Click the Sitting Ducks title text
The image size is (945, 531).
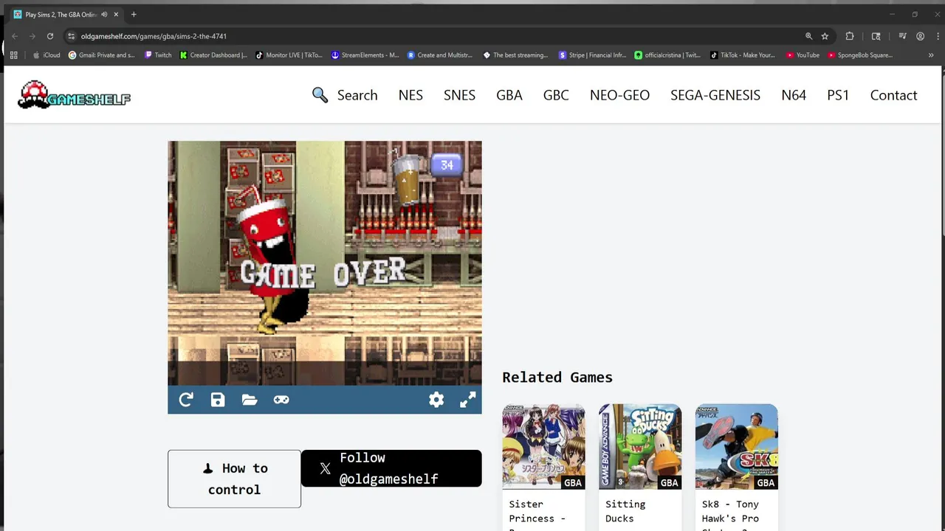click(625, 511)
